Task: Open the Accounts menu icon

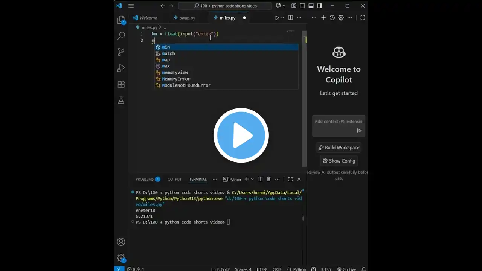Action: (x=121, y=242)
